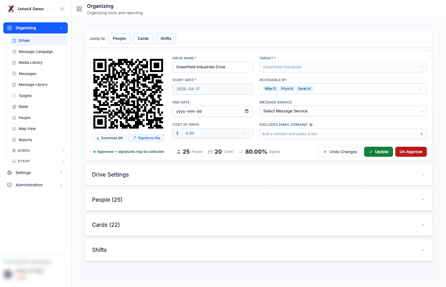Image resolution: width=446 pixels, height=287 pixels.
Task: Open the Target dropdown
Action: (x=343, y=67)
